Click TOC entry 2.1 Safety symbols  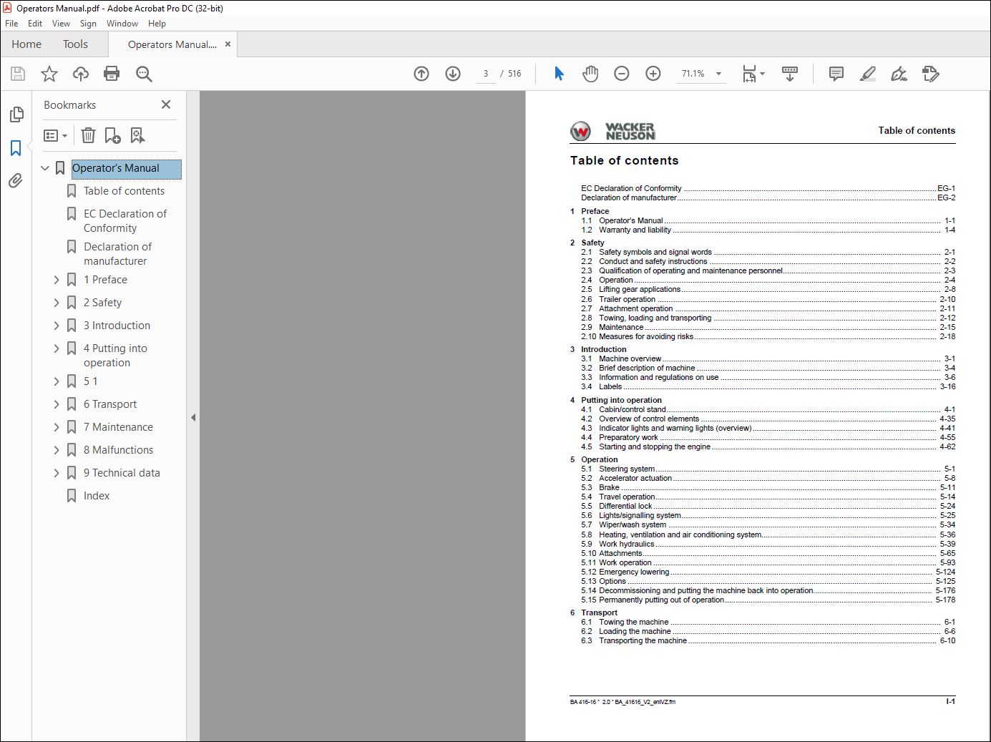768,252
